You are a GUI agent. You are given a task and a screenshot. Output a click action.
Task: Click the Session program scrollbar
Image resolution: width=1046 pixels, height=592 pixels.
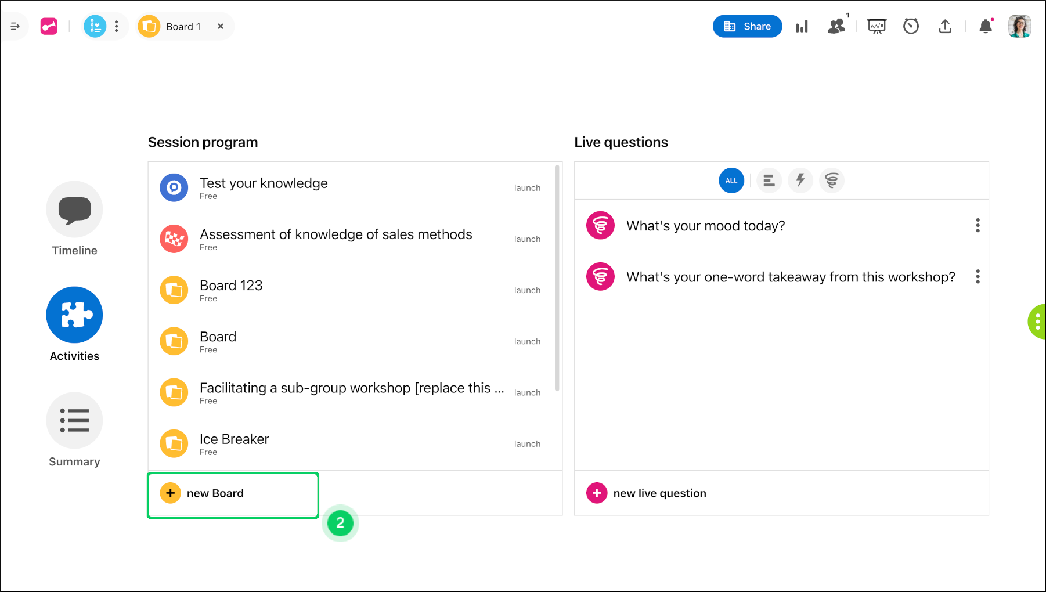coord(557,277)
